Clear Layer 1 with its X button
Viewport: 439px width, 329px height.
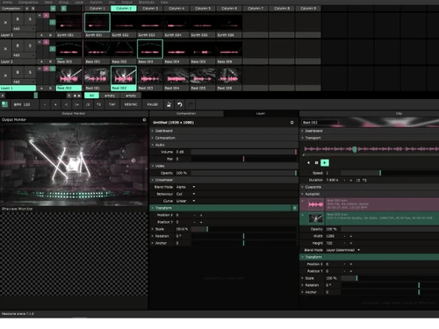click(5, 75)
